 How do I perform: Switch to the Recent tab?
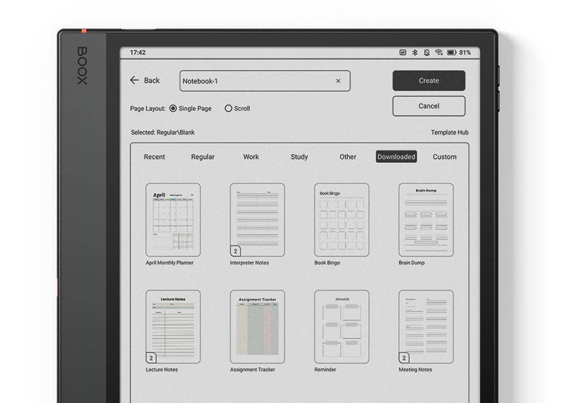tap(155, 156)
